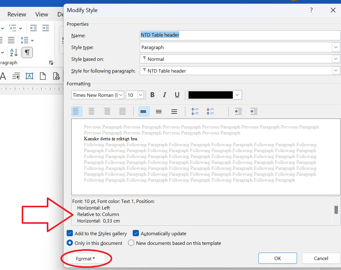The image size is (341, 270).
Task: Select Only in this document option
Action: pos(69,243)
